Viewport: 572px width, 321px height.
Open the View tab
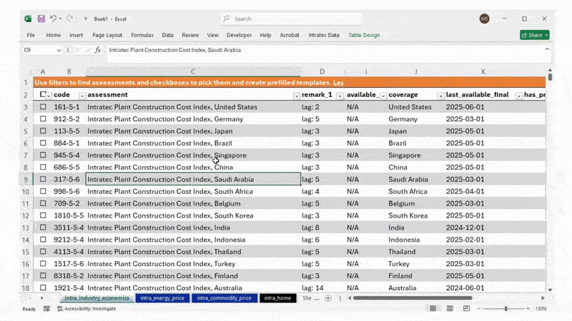pyautogui.click(x=212, y=35)
